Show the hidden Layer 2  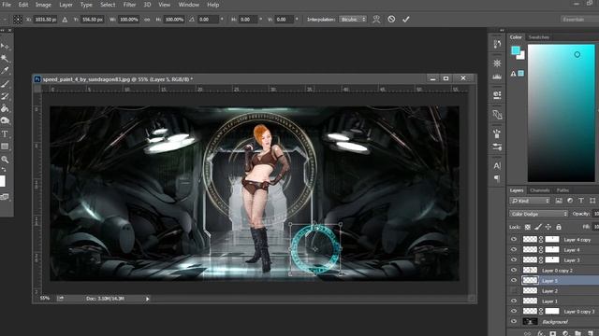[514, 290]
